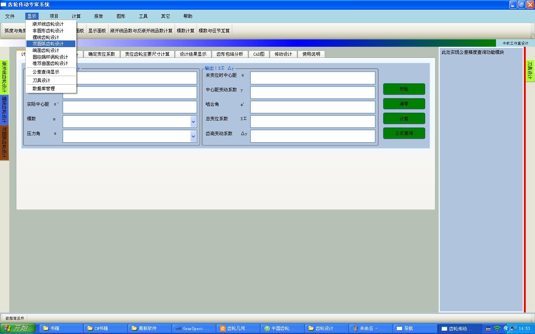This screenshot has width=535, height=334.
Task: Switch to 未命名 taskbar window
Action: 370,328
